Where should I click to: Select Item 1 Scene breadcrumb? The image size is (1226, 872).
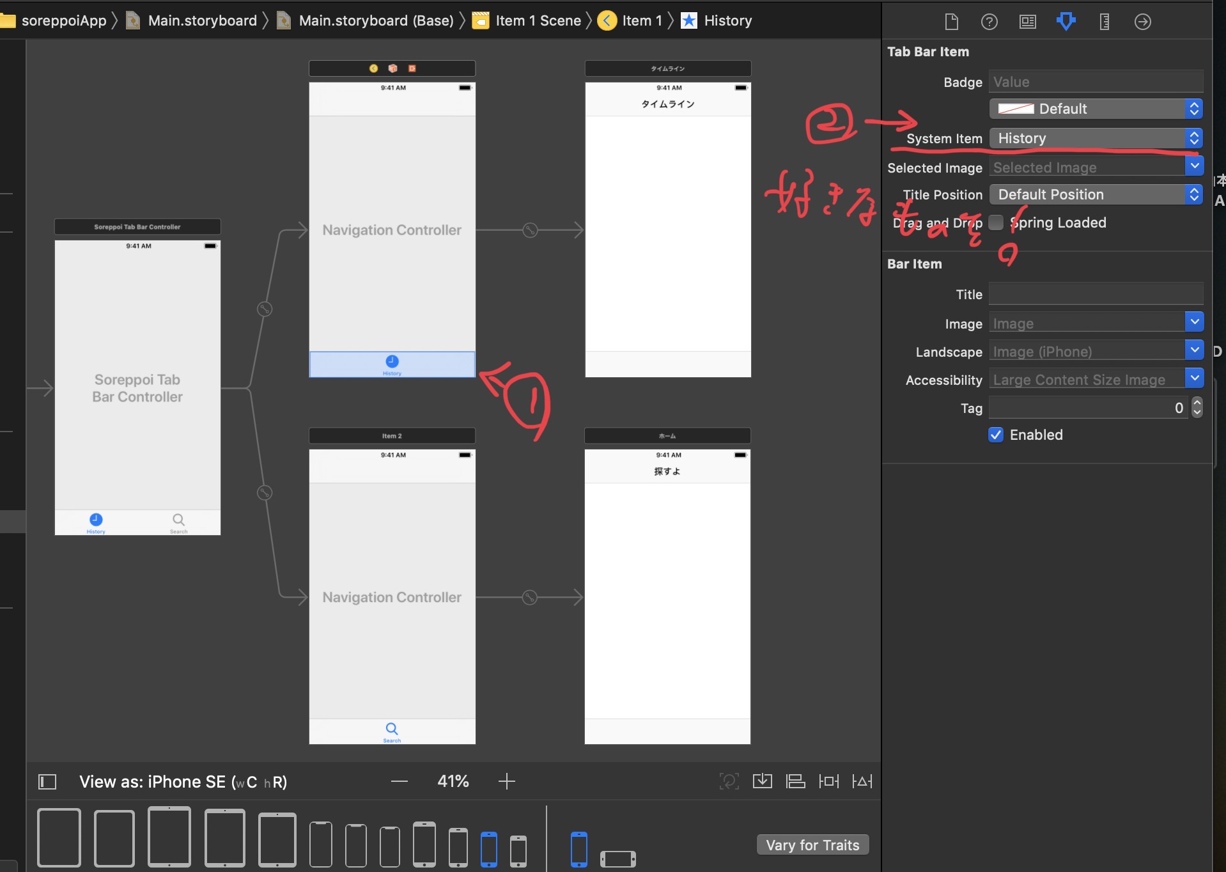(x=538, y=20)
